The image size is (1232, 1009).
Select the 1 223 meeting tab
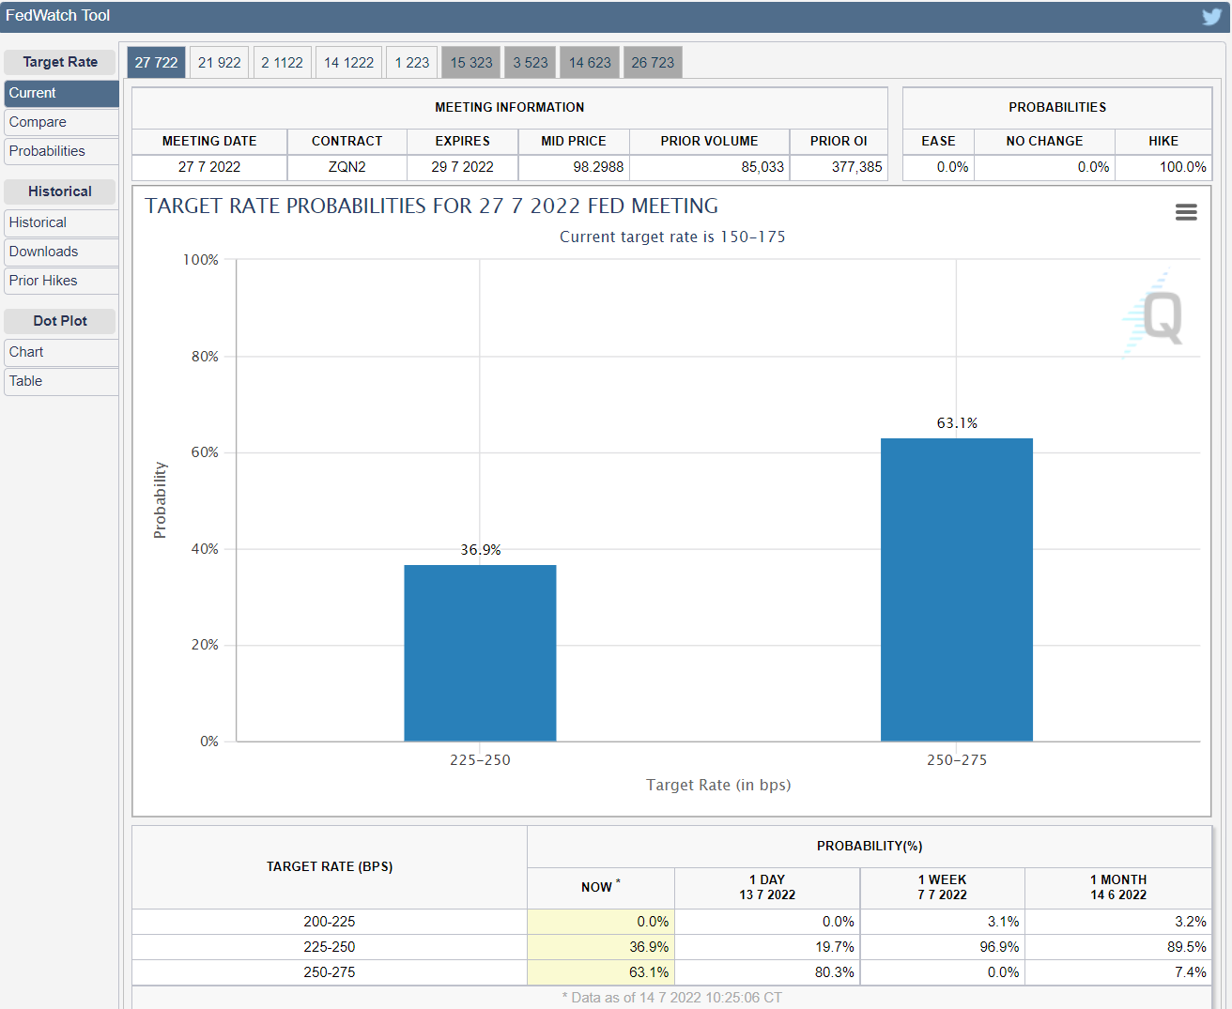coord(411,63)
